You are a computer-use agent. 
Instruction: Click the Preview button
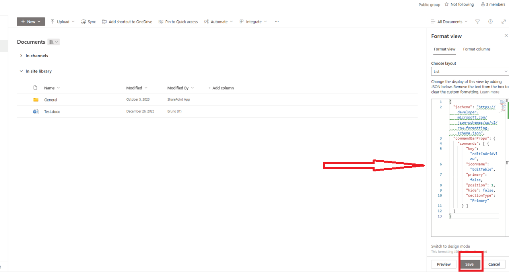coord(444,264)
